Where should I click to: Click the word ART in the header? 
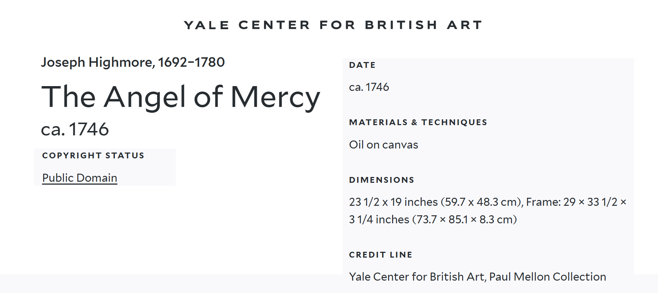[465, 25]
